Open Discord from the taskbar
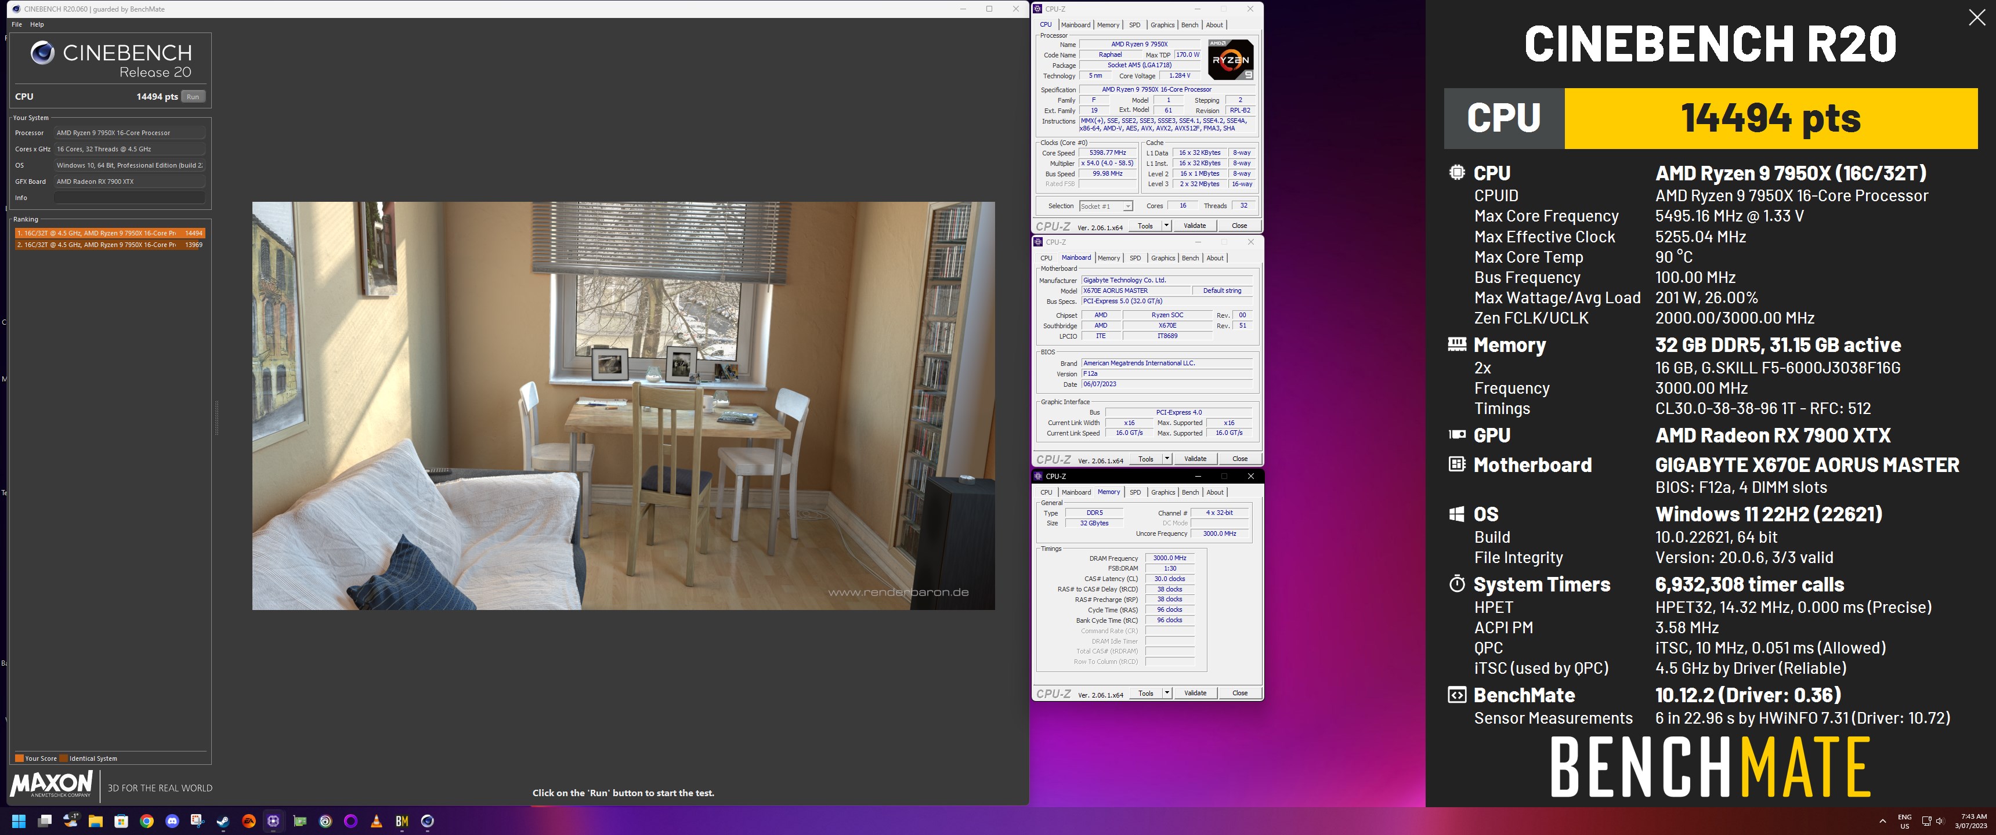 [x=172, y=821]
